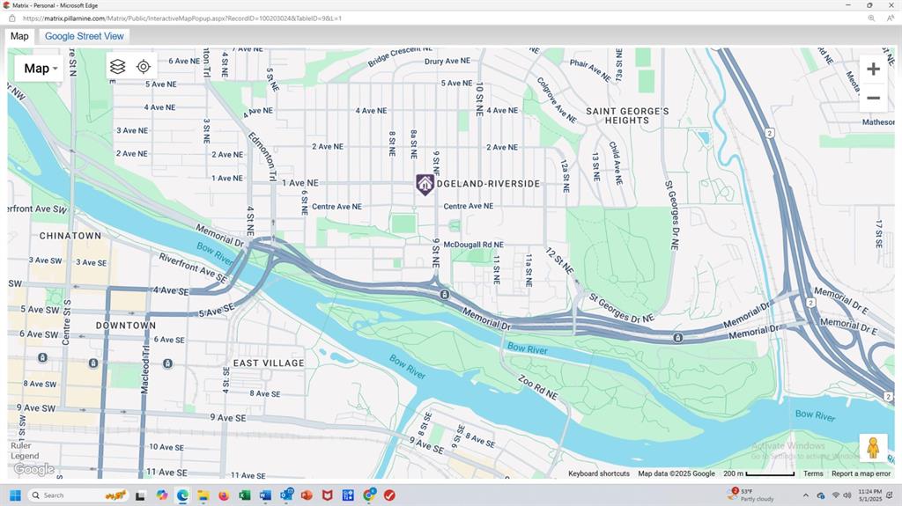Image resolution: width=902 pixels, height=506 pixels.
Task: Click the Macleod Trl label
Action: coord(145,369)
